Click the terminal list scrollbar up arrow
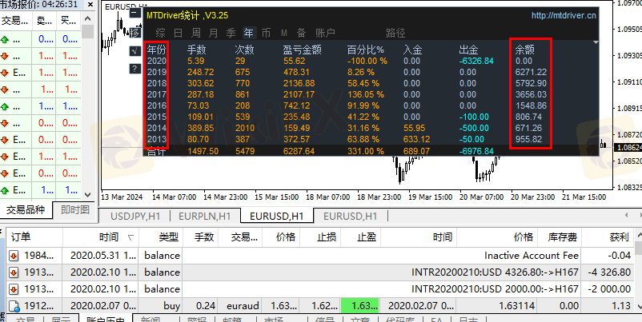This screenshot has height=322, width=642. point(638,236)
